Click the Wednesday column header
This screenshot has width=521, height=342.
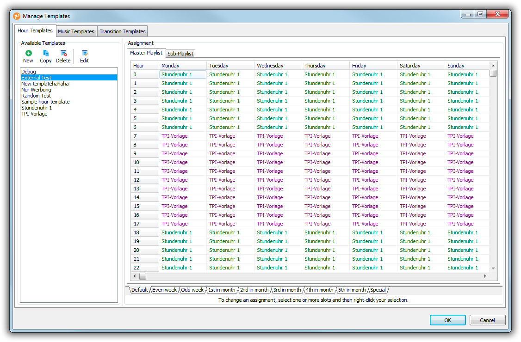[270, 66]
